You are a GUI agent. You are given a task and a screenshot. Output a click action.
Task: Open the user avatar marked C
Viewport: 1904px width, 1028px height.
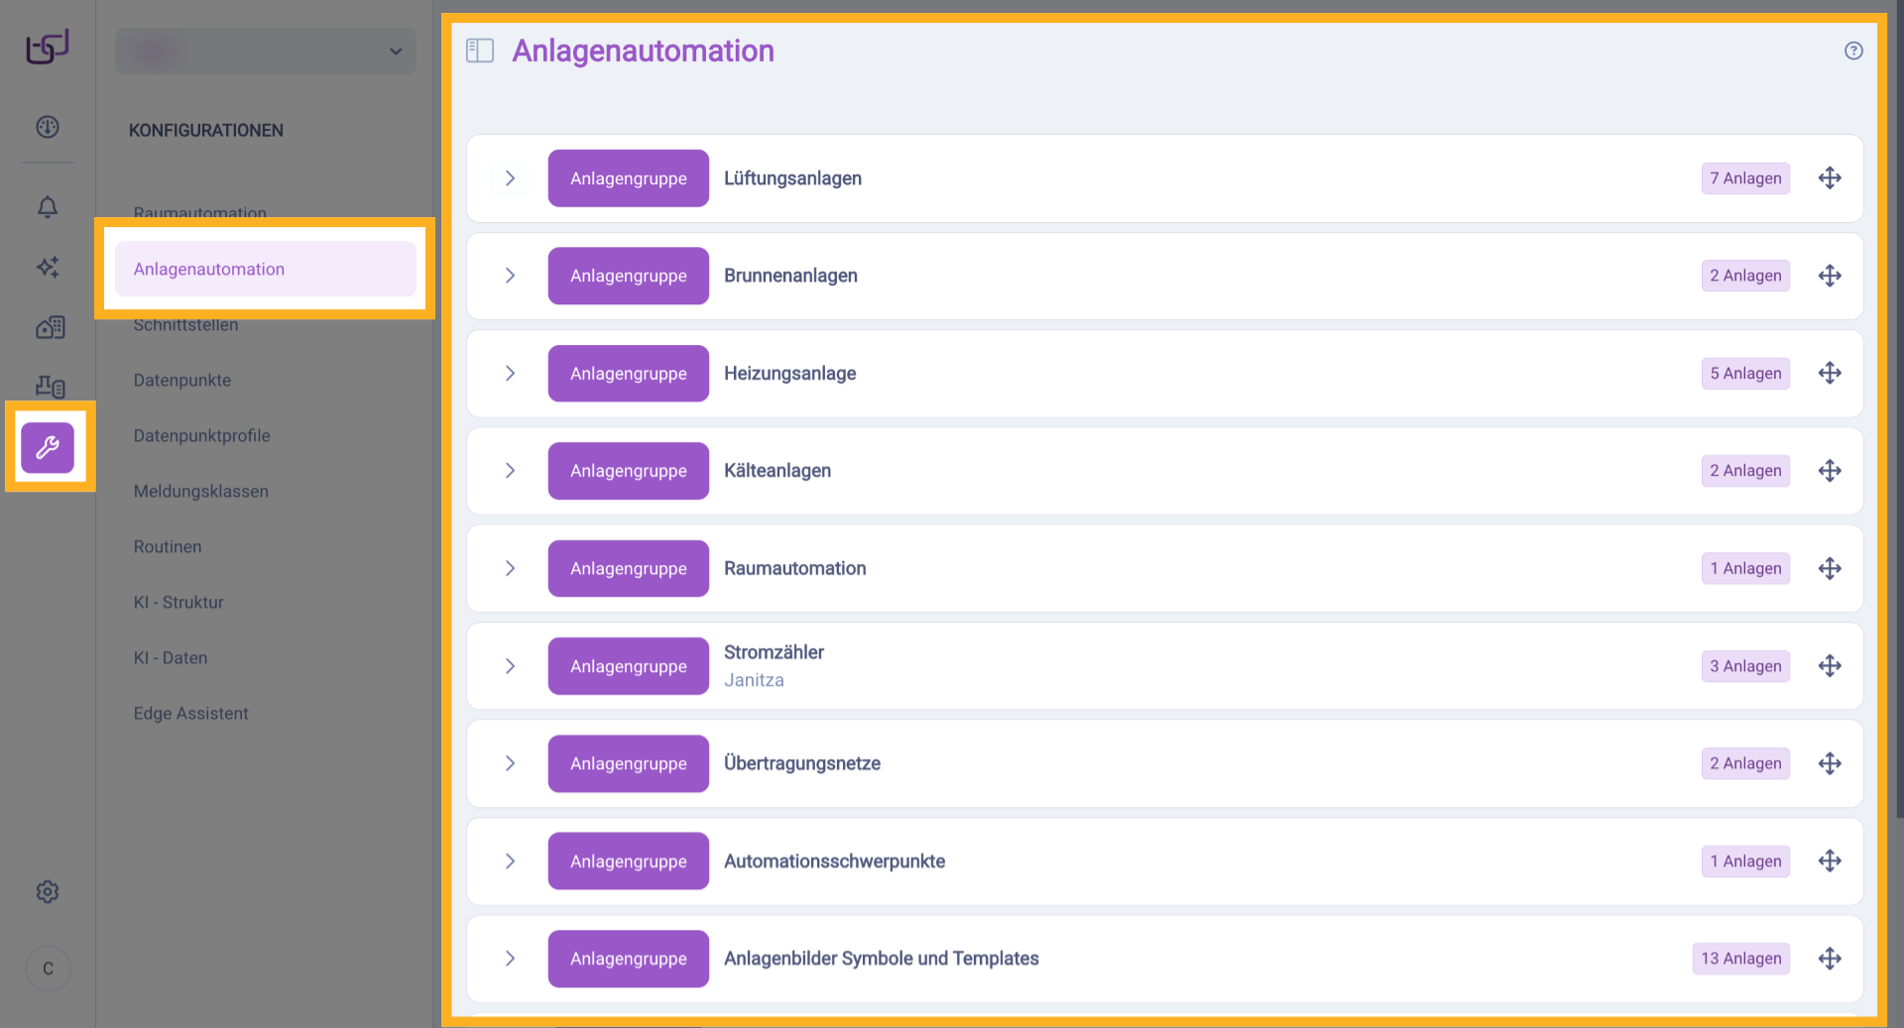[48, 969]
